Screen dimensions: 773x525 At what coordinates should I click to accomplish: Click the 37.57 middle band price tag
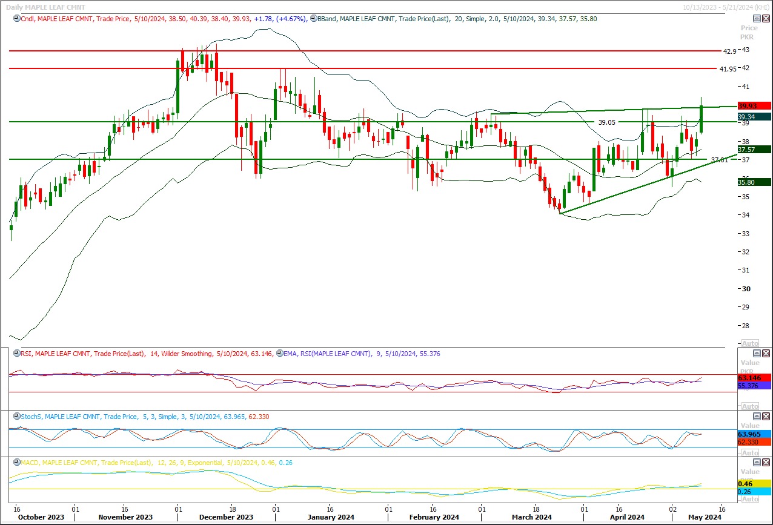tap(754, 150)
